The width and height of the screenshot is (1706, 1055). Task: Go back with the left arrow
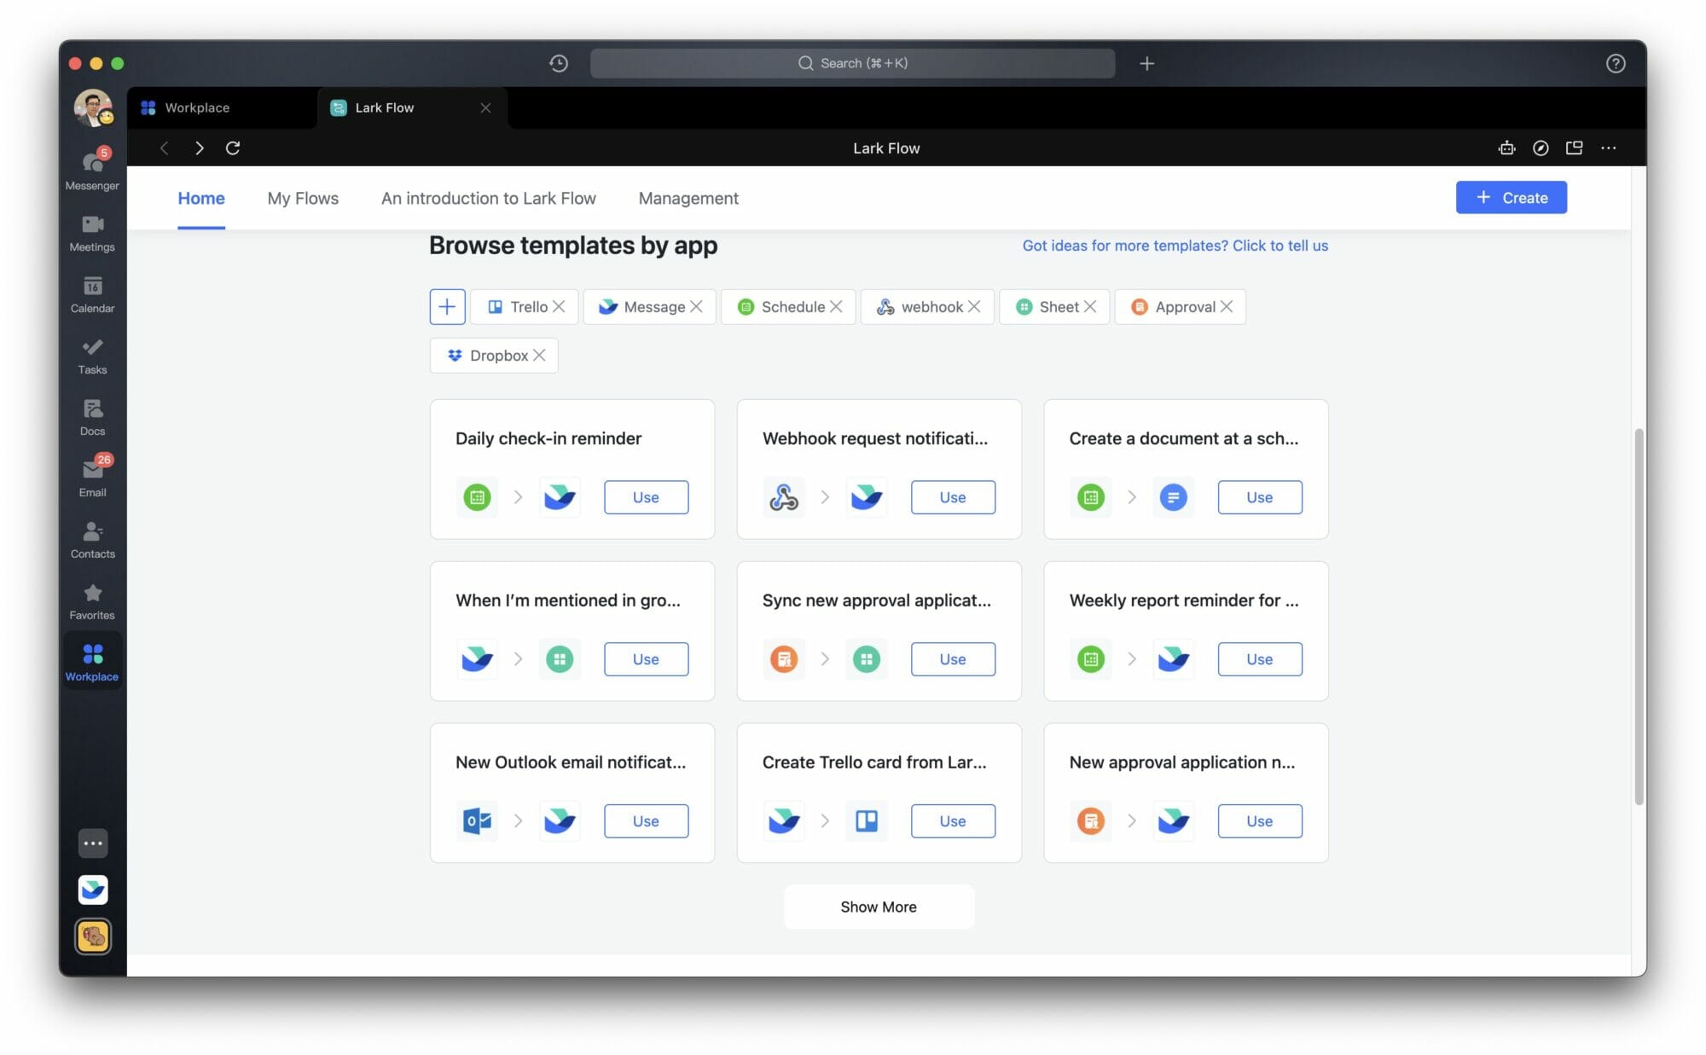tap(165, 148)
